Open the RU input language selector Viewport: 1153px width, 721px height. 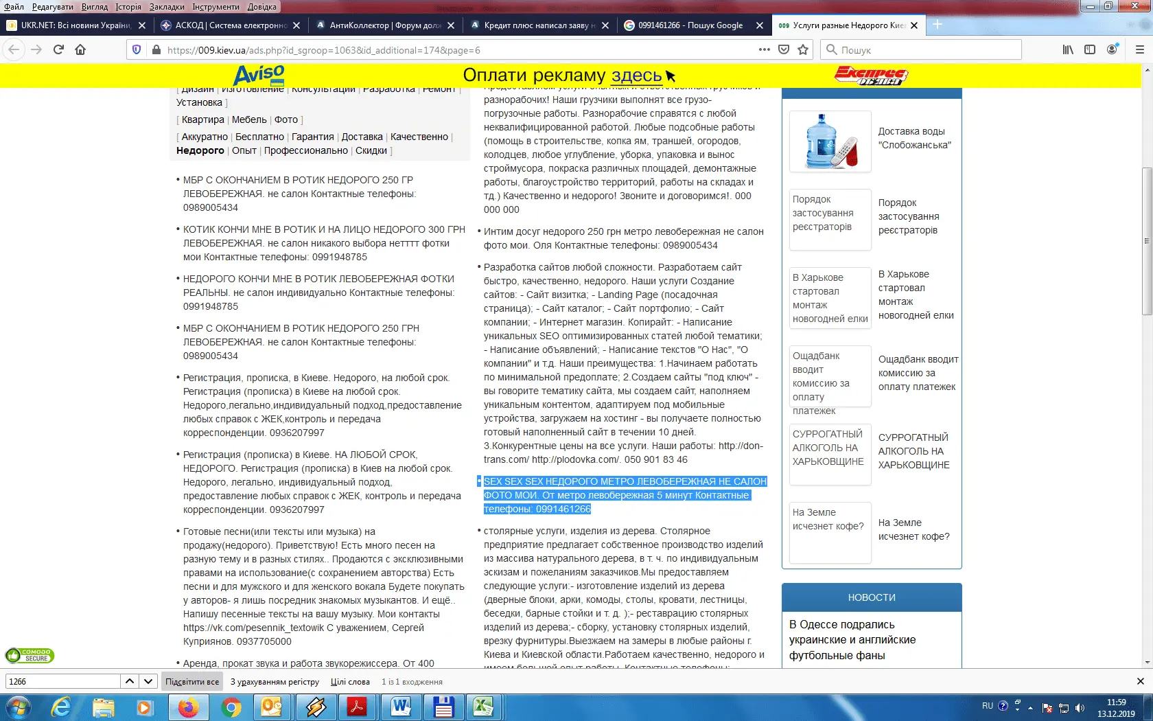click(987, 706)
